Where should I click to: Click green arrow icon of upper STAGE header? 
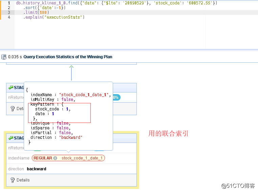11,87
